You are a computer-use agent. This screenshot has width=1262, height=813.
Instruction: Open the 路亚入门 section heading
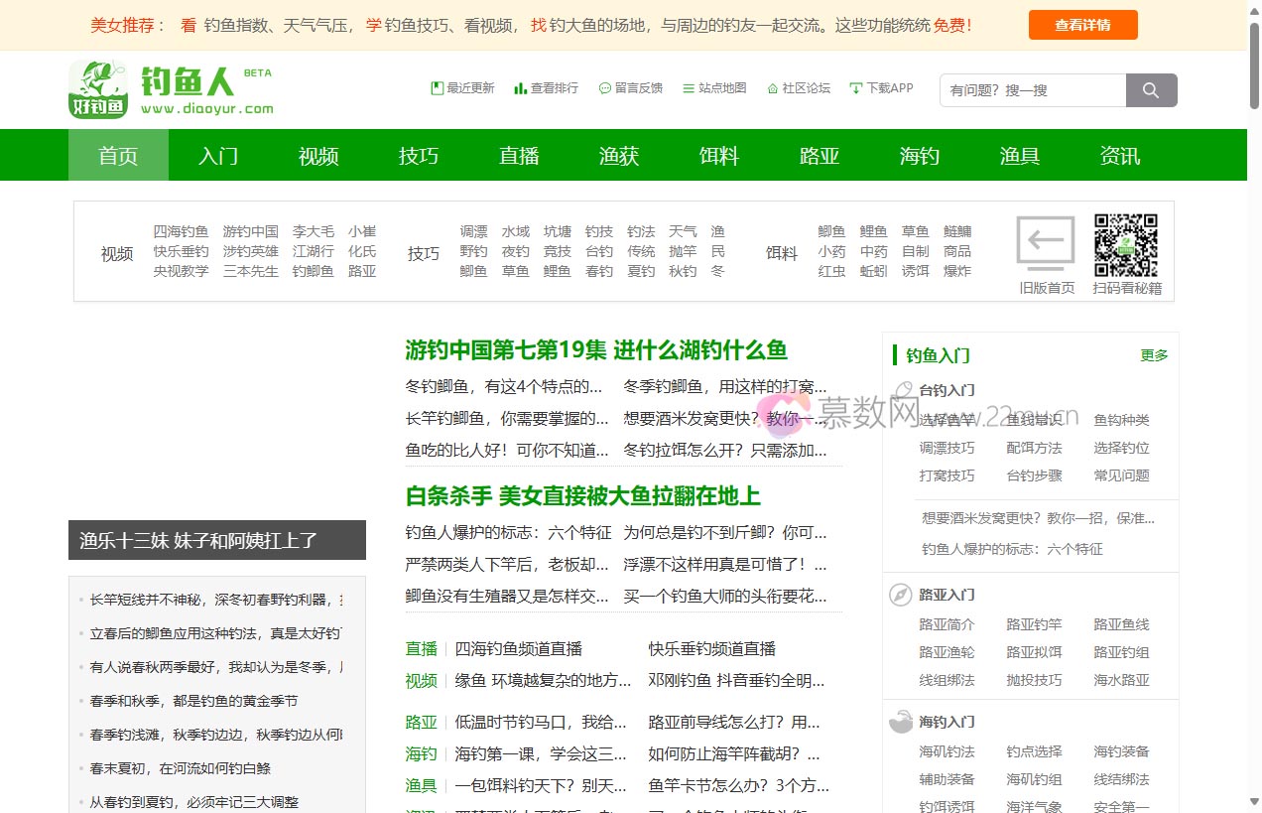pos(946,595)
